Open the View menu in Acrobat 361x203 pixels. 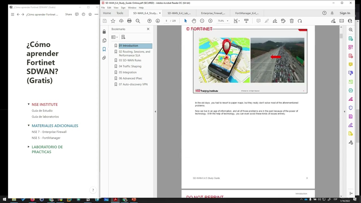click(116, 8)
